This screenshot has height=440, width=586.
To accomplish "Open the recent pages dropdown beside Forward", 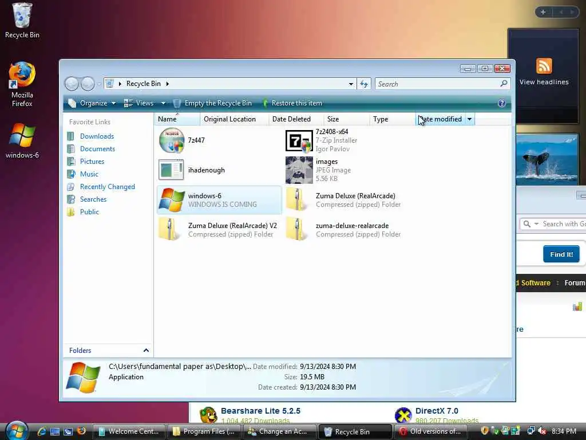I will coord(98,84).
